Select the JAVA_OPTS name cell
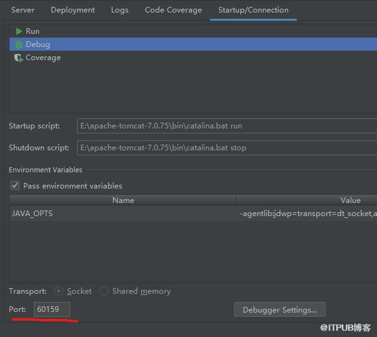The width and height of the screenshot is (377, 337). point(123,214)
